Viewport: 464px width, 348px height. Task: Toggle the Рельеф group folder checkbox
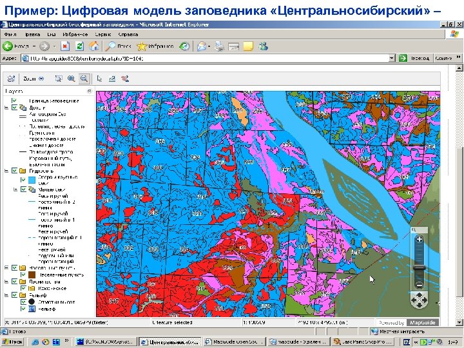14,295
